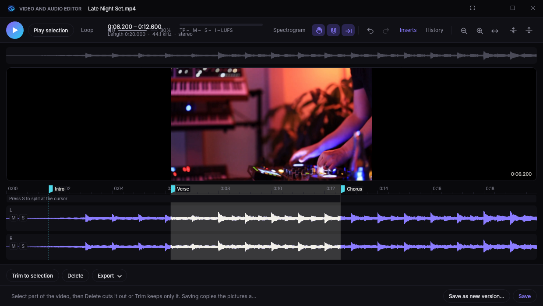Click the Play selection button
The height and width of the screenshot is (306, 543).
click(x=51, y=30)
